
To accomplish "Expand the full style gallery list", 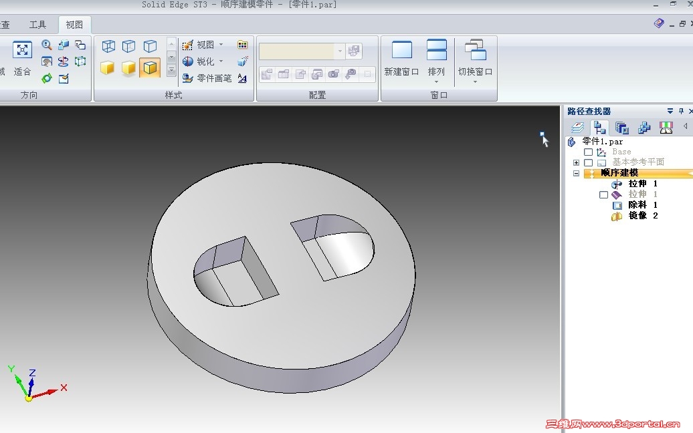I will [171, 70].
